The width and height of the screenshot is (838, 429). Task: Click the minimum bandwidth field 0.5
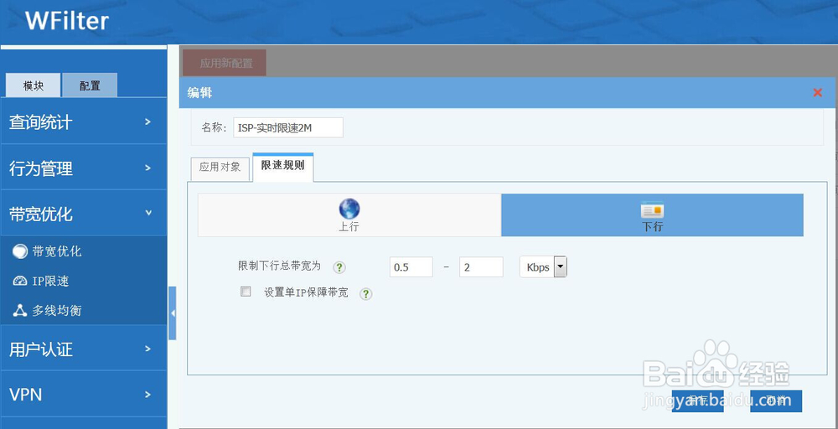(411, 267)
